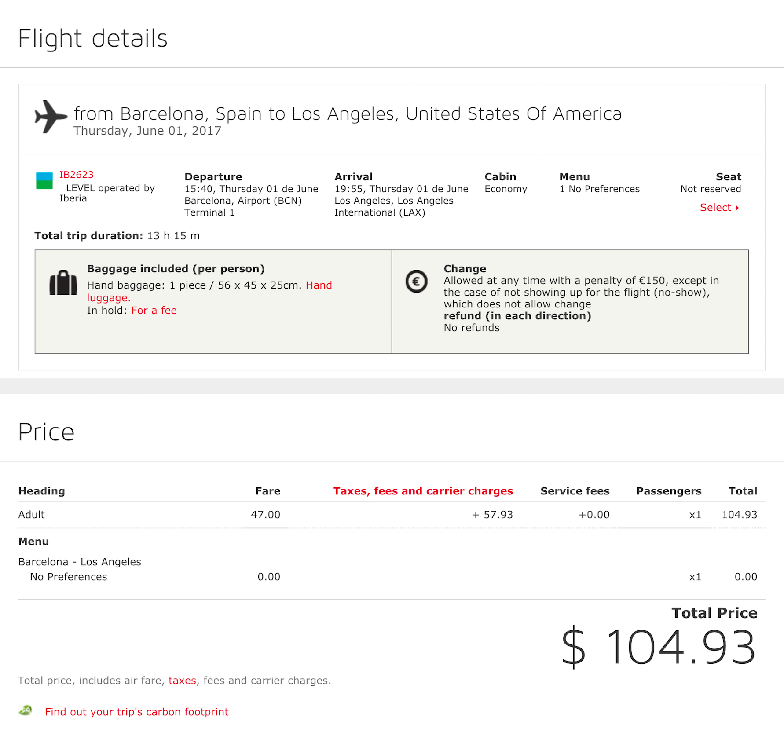Click the Total trip duration text

coord(117,236)
